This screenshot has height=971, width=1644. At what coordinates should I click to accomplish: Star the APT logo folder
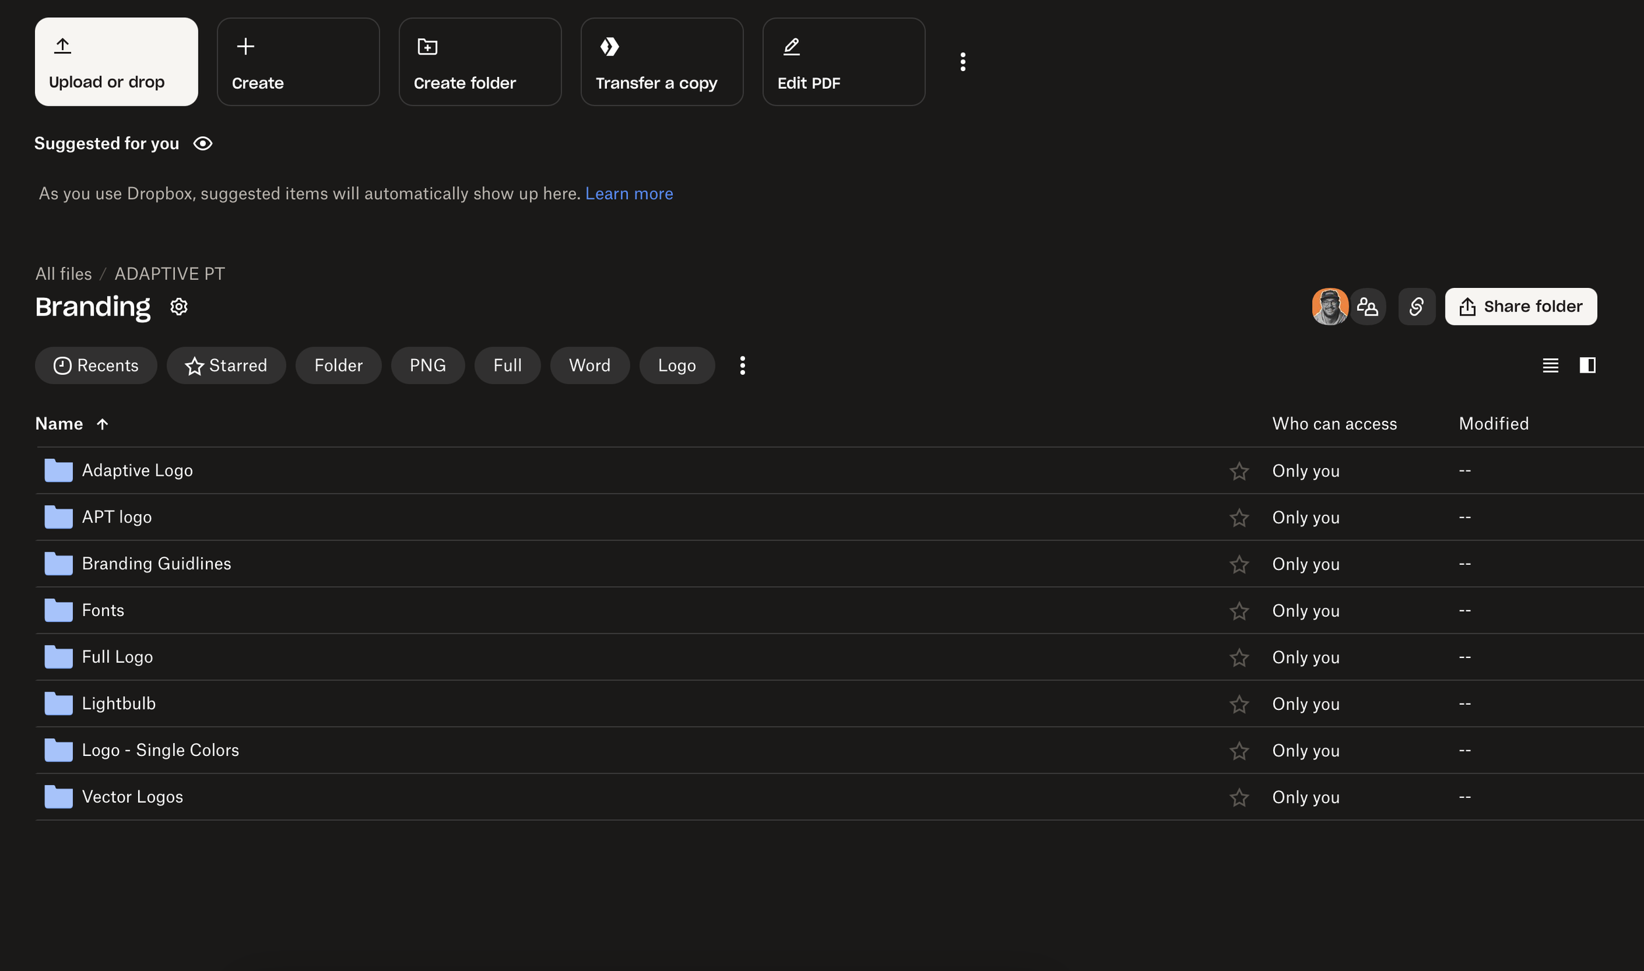1239,517
